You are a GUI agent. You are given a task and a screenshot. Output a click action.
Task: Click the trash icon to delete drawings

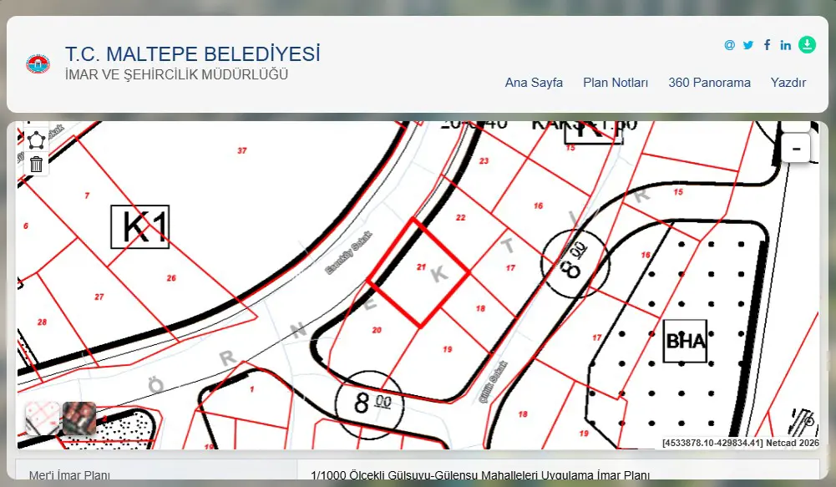click(36, 164)
